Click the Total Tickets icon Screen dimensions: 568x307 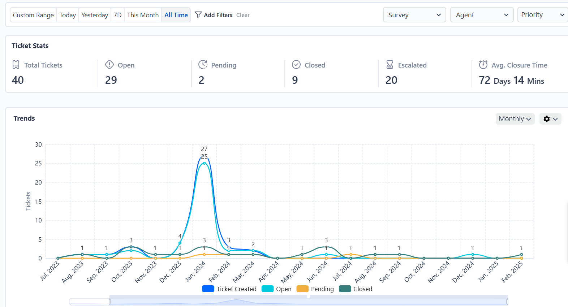click(16, 65)
